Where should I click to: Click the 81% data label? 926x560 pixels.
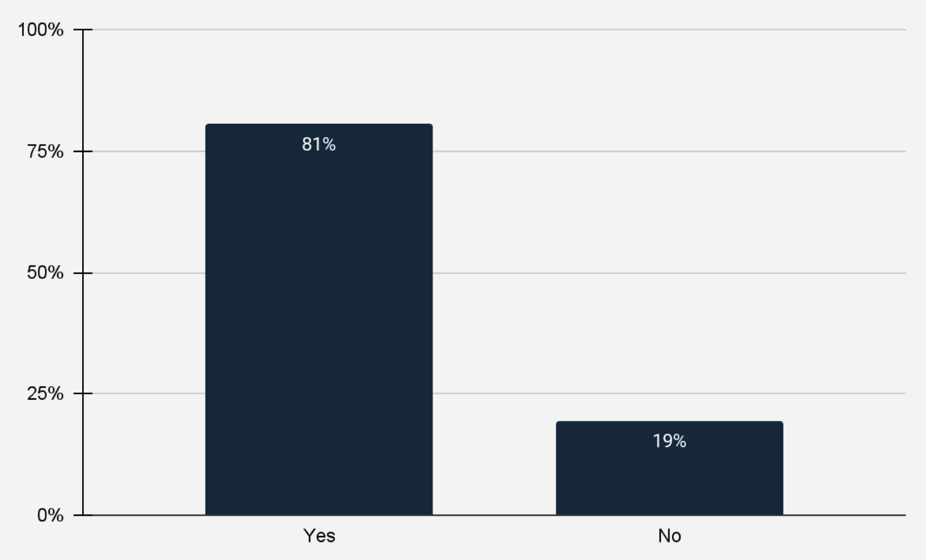(319, 144)
